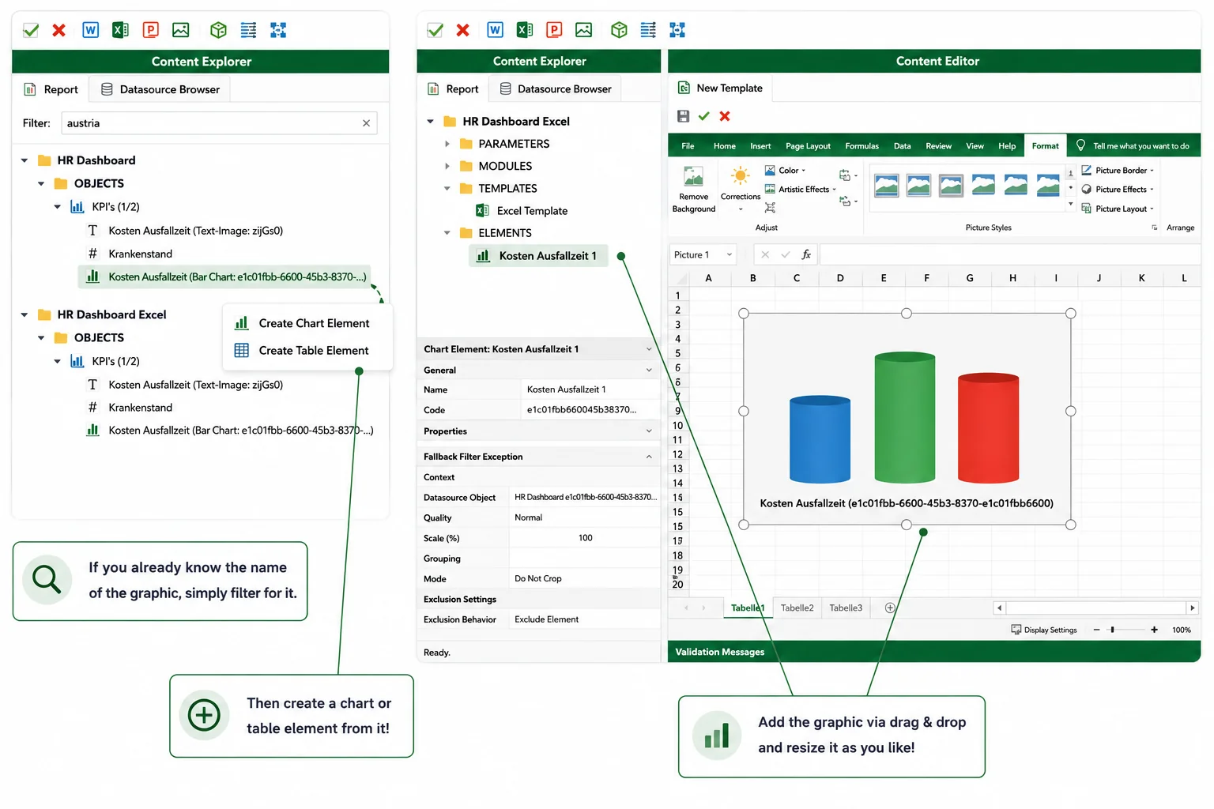This screenshot has height=809, width=1214.
Task: Click the Picture Layout icon in the ribbon
Action: click(1087, 209)
